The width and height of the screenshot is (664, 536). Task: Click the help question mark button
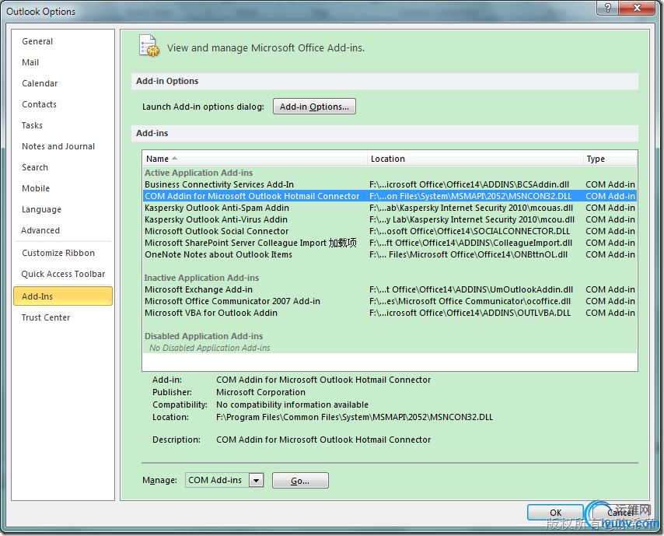pyautogui.click(x=608, y=8)
